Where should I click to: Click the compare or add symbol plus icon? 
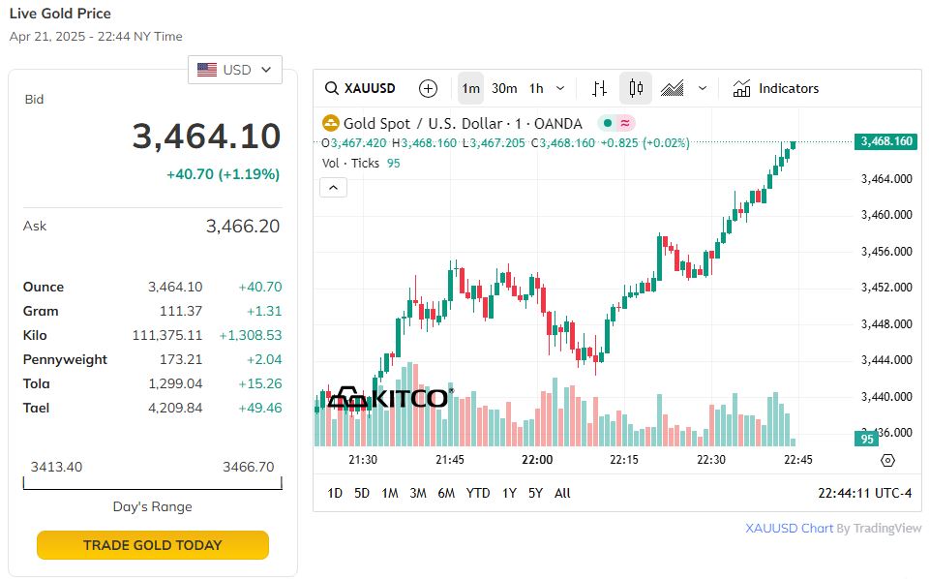pyautogui.click(x=428, y=88)
